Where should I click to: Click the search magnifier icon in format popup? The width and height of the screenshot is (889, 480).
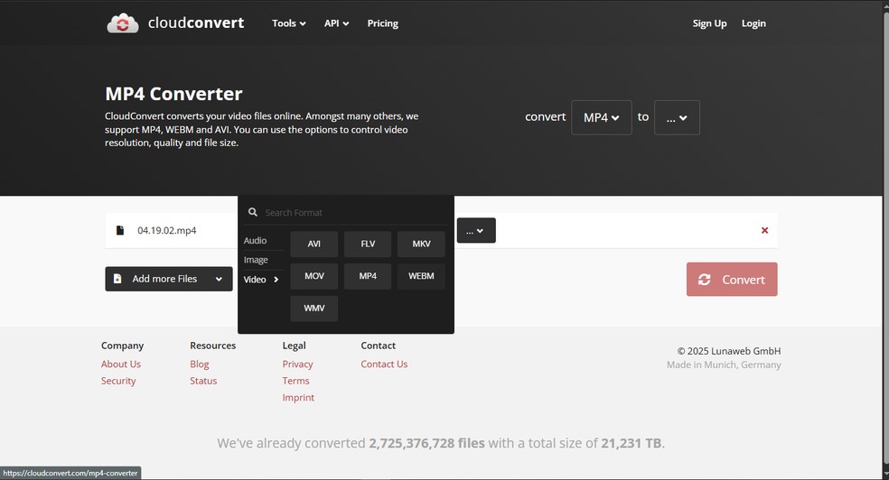[253, 213]
